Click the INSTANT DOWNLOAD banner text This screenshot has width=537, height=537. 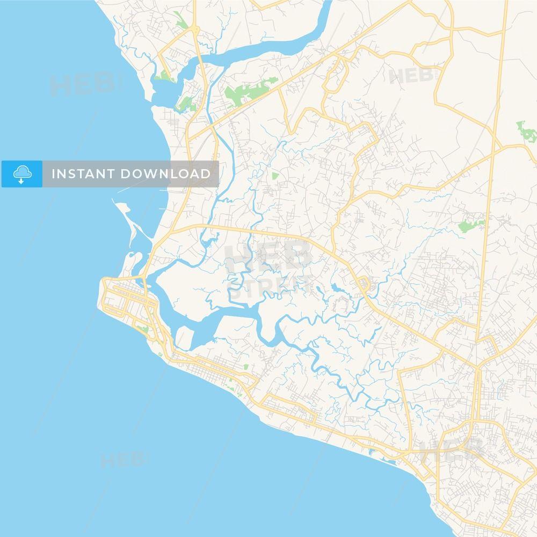coord(131,174)
